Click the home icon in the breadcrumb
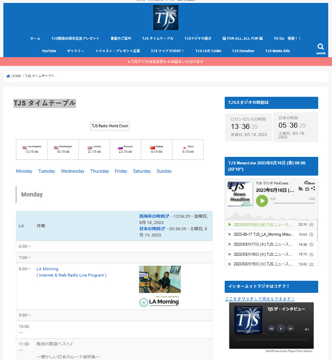The height and width of the screenshot is (360, 332). click(8, 76)
